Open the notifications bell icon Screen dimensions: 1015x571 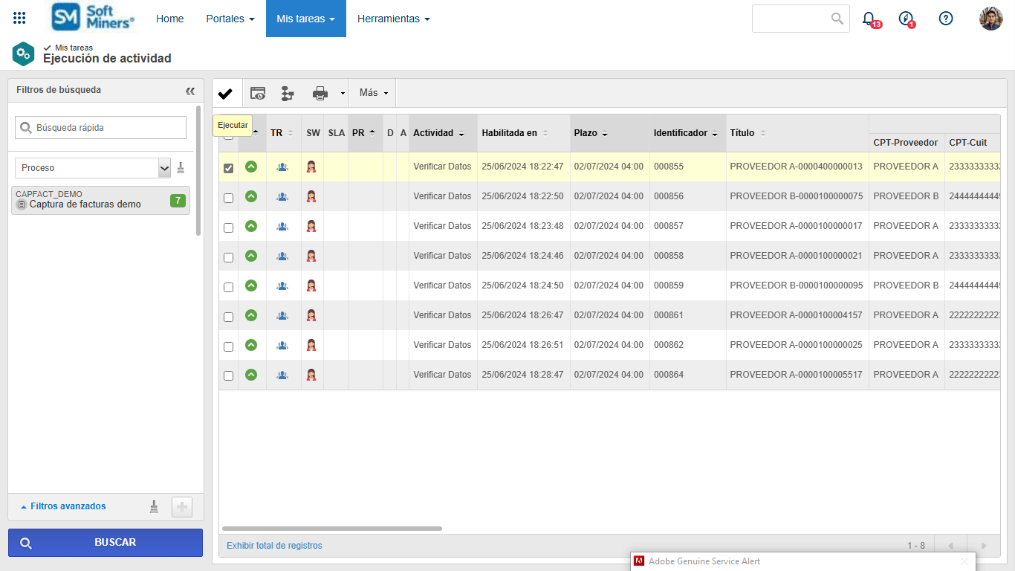coord(869,19)
